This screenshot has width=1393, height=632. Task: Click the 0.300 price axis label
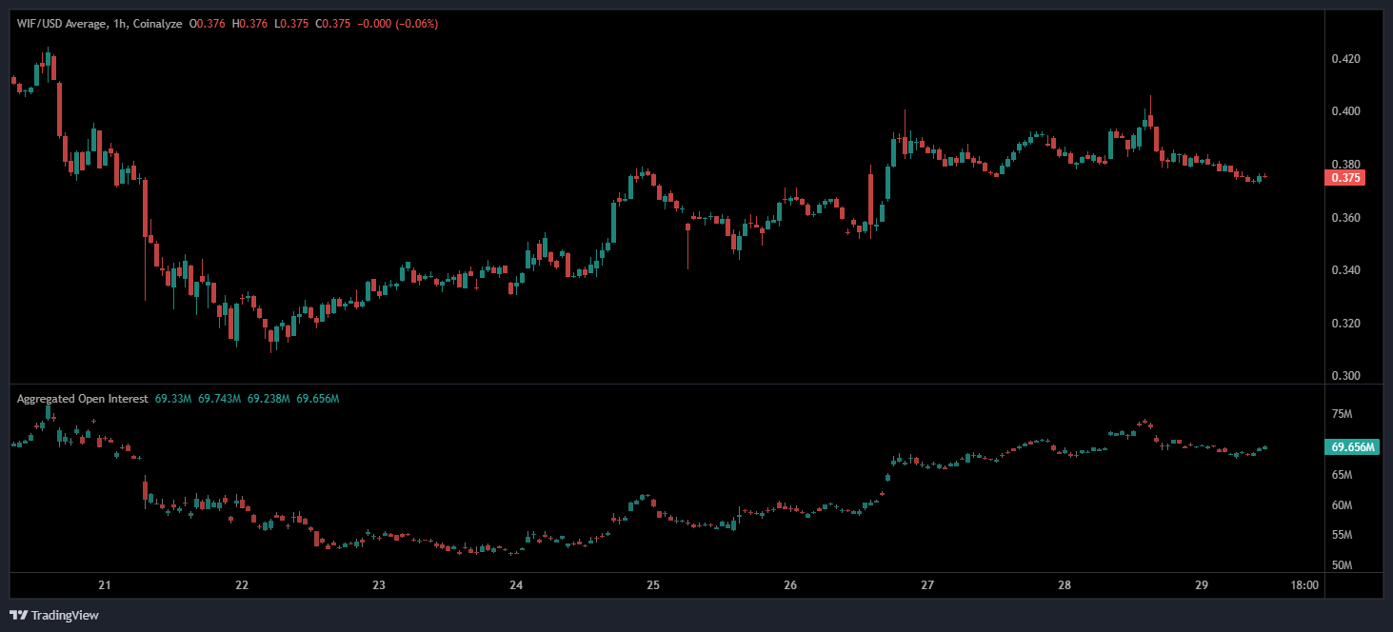(x=1345, y=376)
